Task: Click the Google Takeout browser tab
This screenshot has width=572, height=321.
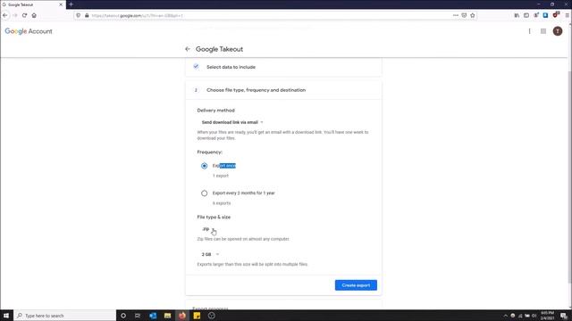Action: [x=33, y=4]
